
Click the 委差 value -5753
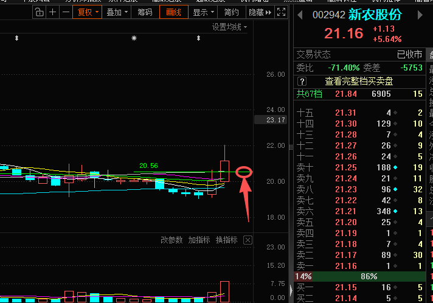[412, 68]
